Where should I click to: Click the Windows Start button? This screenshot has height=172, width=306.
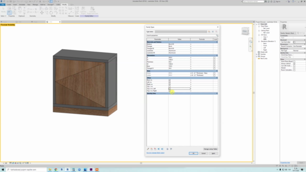coord(3,170)
